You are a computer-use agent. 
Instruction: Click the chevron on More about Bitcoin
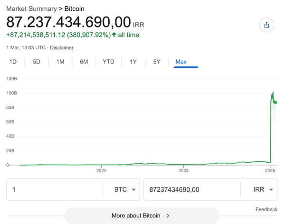point(168,215)
